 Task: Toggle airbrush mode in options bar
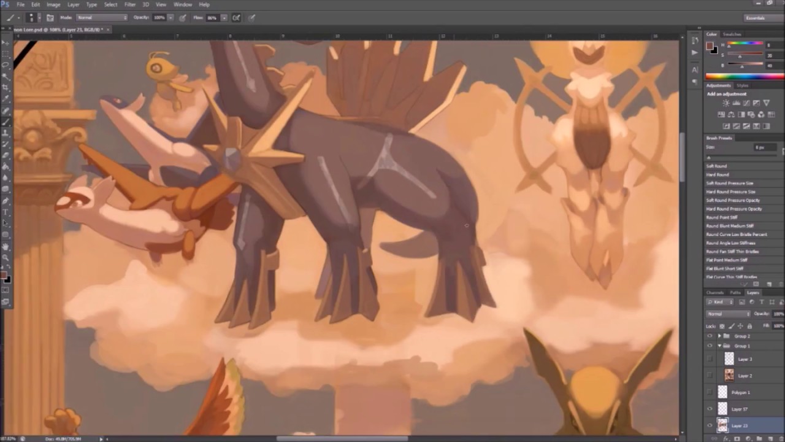click(236, 18)
